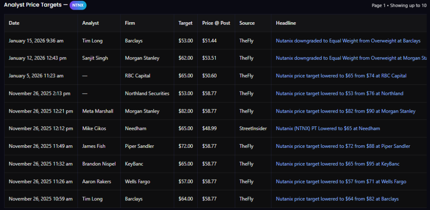Open KeyBanc target lowered to $65 headline
Image resolution: width=430 pixels, height=210 pixels.
[337, 164]
